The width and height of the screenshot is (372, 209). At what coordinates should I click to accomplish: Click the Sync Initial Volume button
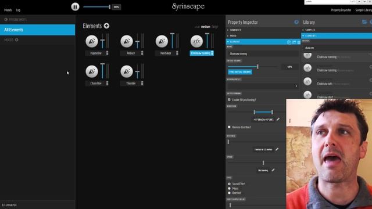click(x=240, y=72)
